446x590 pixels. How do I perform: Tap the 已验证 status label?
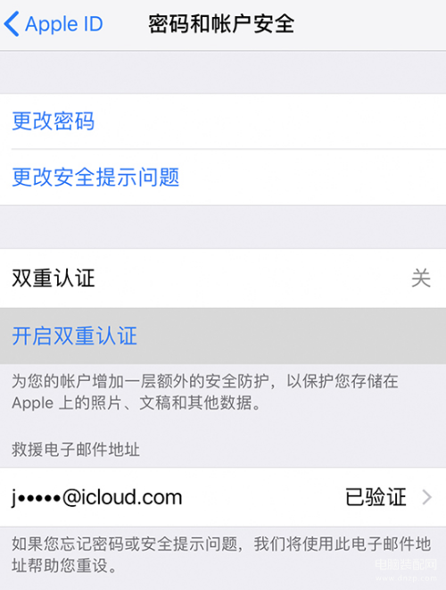(x=376, y=497)
